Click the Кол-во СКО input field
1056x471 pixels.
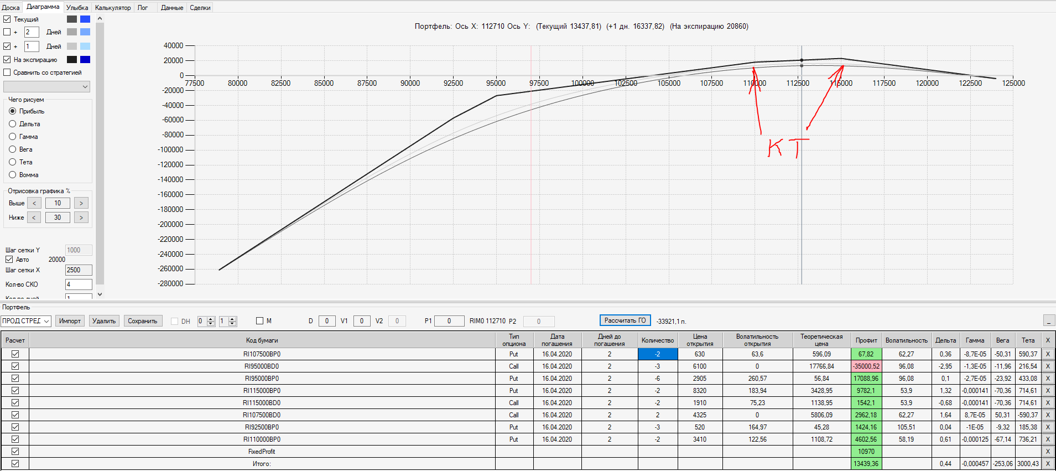[79, 284]
